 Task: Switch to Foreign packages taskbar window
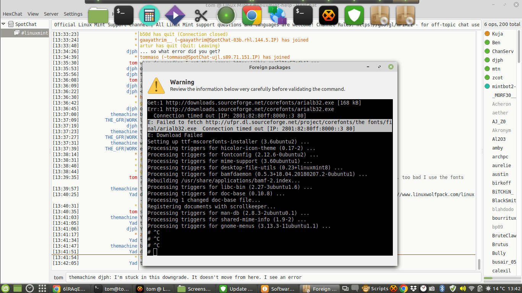tap(320, 288)
